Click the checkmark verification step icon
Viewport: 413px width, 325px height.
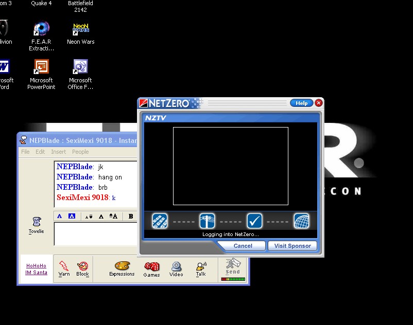coord(254,221)
